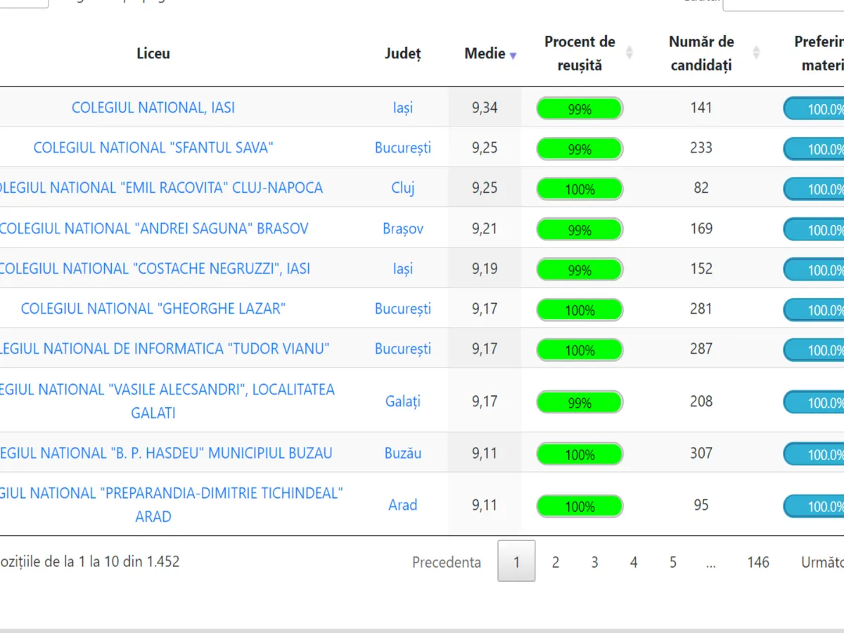Go to pagination page 2
This screenshot has width=844, height=633.
click(556, 562)
